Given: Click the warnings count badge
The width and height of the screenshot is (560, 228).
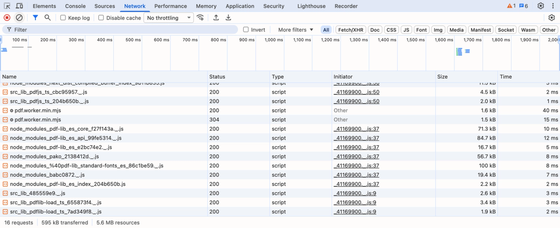Looking at the screenshot, I should click(x=511, y=6).
